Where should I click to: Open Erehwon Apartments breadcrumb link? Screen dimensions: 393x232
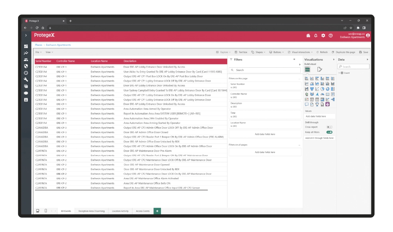(58, 45)
